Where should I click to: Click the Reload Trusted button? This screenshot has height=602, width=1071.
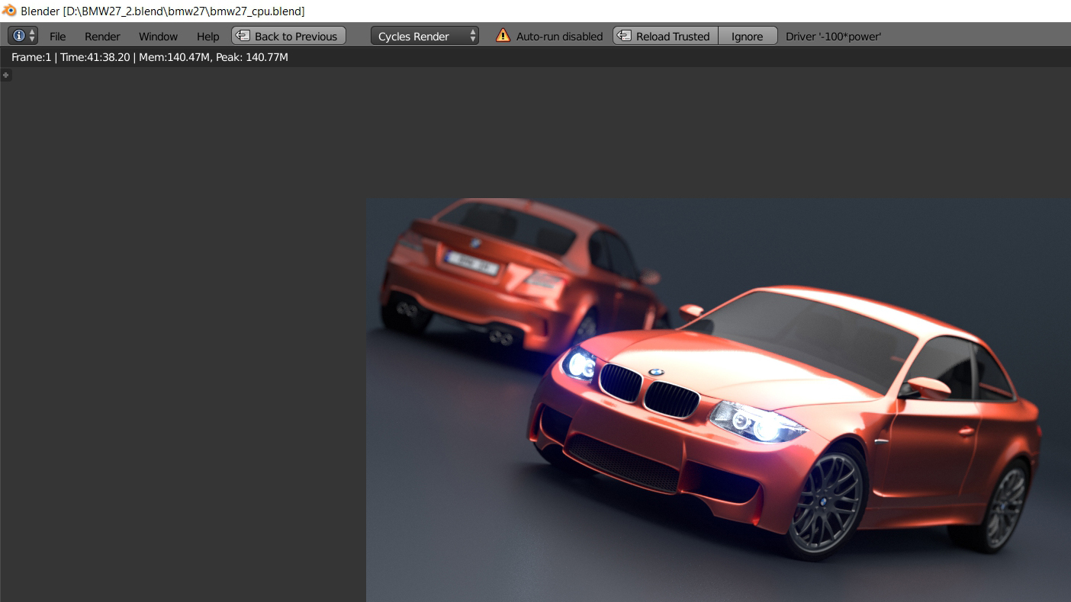tap(665, 36)
